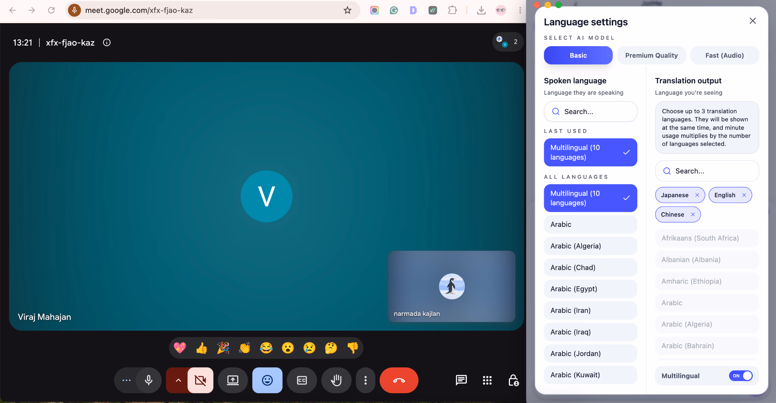Viewport: 776px width, 403px height.
Task: Send the sparkling heart reaction
Action: coord(180,348)
